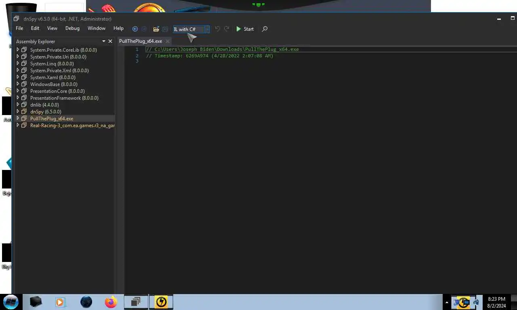This screenshot has height=310, width=517.
Task: Open the View menu
Action: point(52,28)
